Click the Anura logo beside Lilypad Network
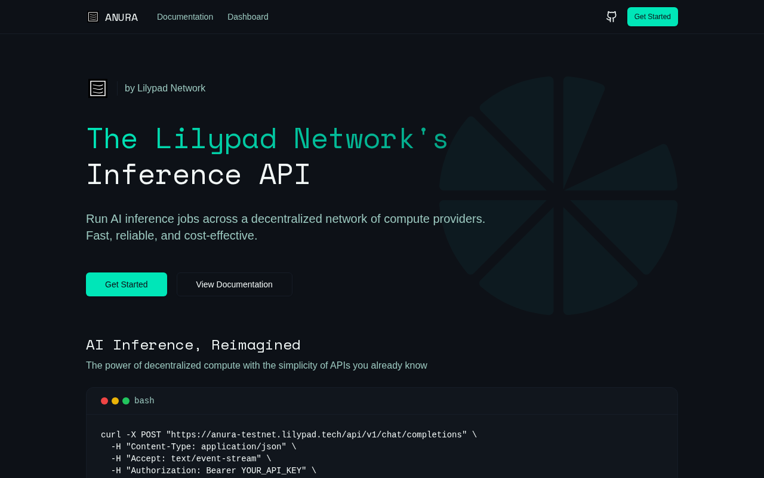The image size is (764, 478). pos(98,88)
